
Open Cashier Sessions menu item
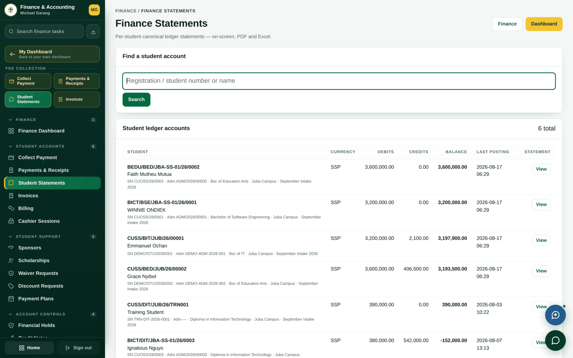pyautogui.click(x=52, y=221)
